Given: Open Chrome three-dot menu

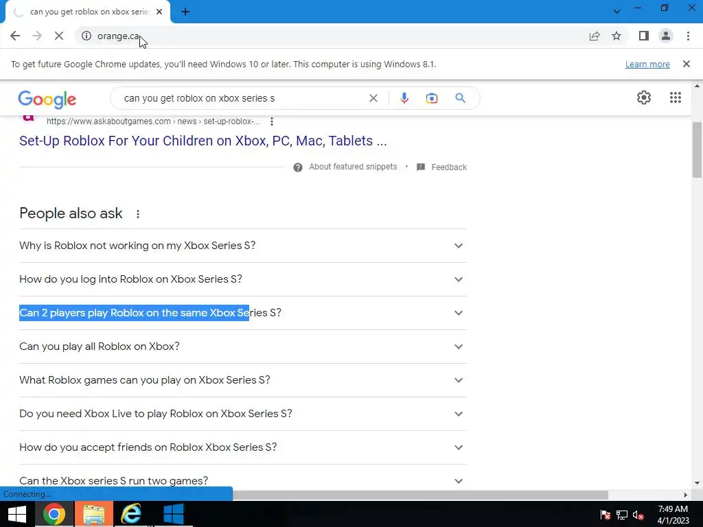Looking at the screenshot, I should pos(688,36).
